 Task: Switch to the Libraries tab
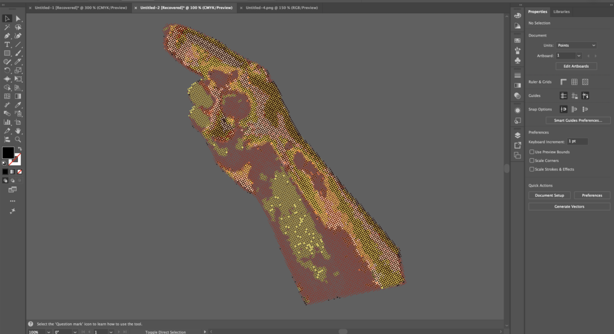(x=561, y=11)
